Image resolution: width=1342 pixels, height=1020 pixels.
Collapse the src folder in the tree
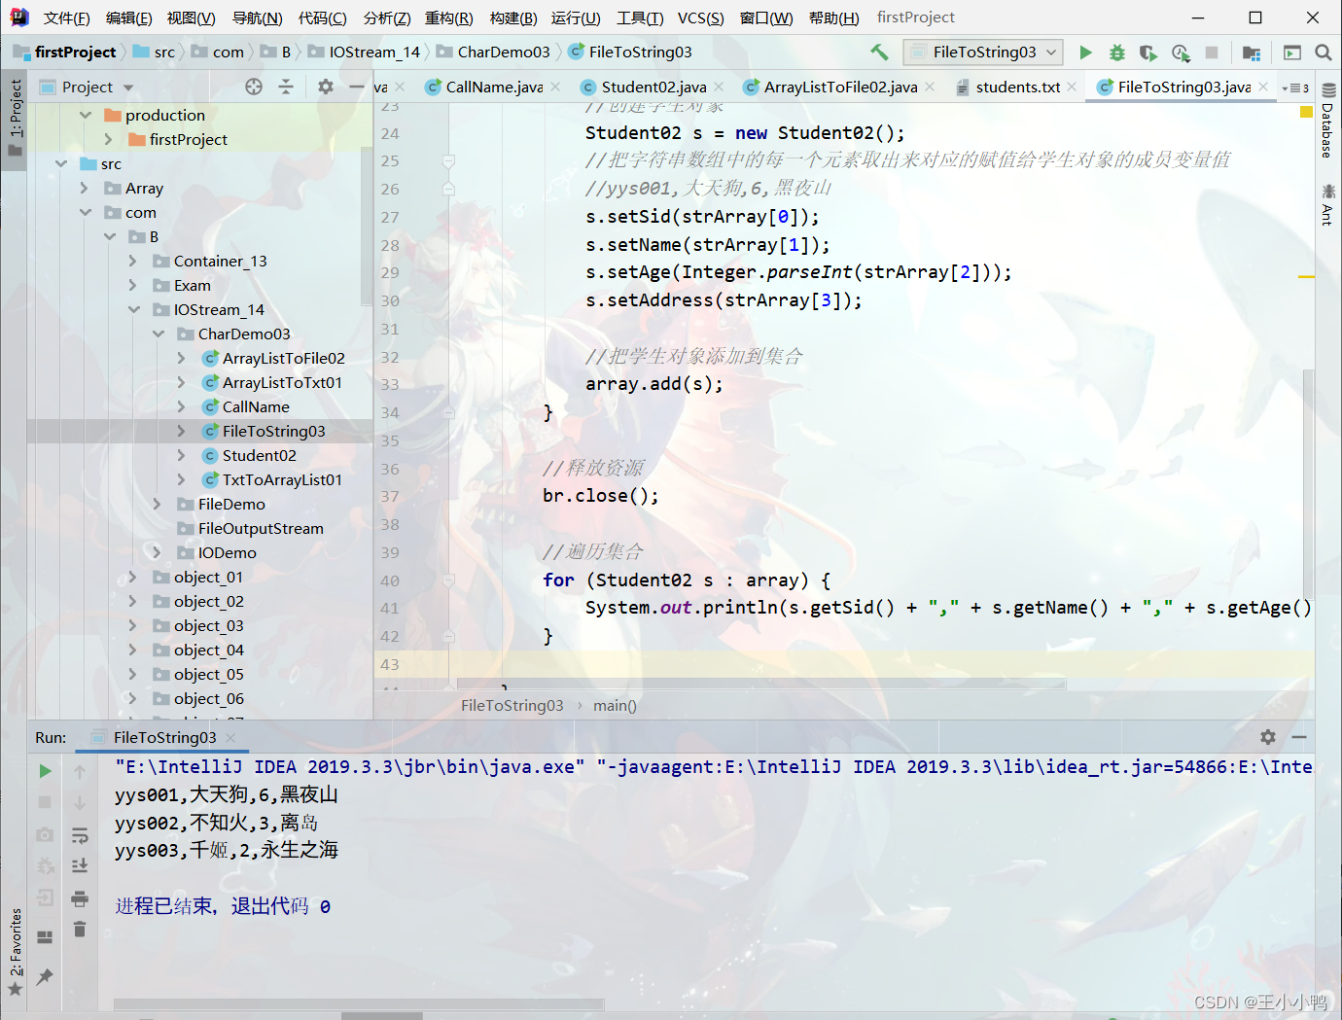point(61,163)
